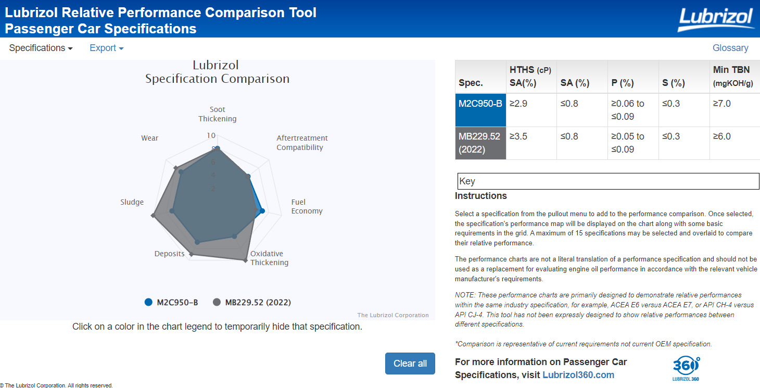Click the Key box
Viewport: 760px width, 388px height.
[x=607, y=181]
